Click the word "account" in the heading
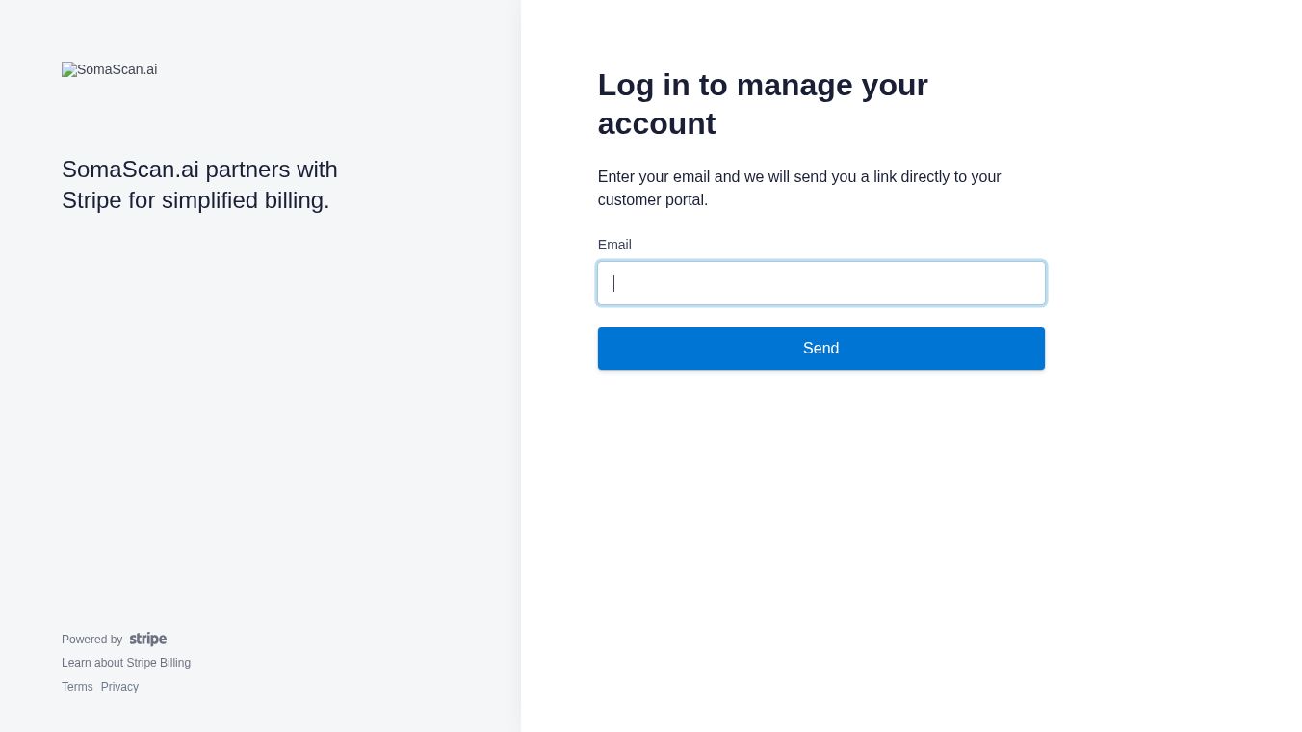Image resolution: width=1302 pixels, height=732 pixels. 656,124
